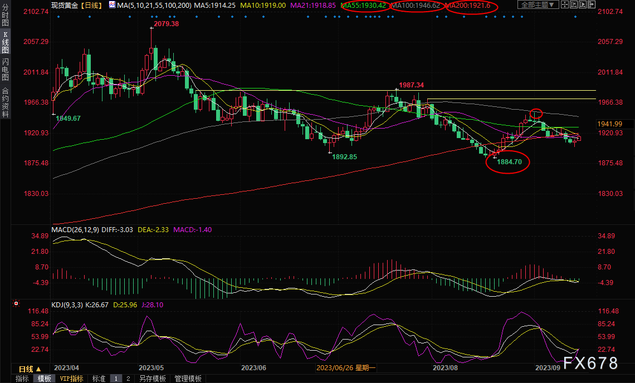Click the play-forward axis icon
635x383 pixels.
[582, 4]
